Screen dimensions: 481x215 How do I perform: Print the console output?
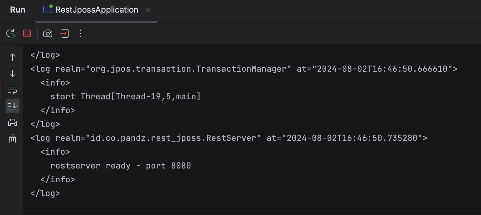[x=13, y=123]
